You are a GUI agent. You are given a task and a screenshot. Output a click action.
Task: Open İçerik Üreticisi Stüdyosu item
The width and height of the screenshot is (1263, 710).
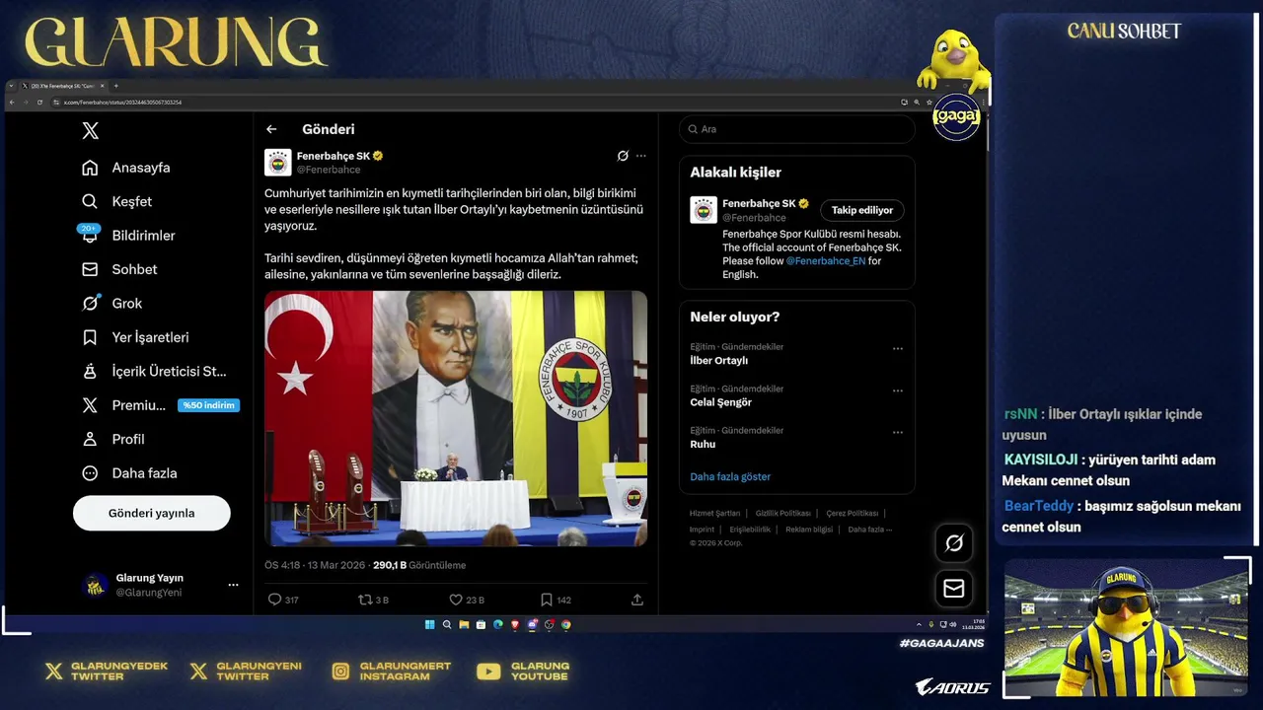click(x=154, y=372)
